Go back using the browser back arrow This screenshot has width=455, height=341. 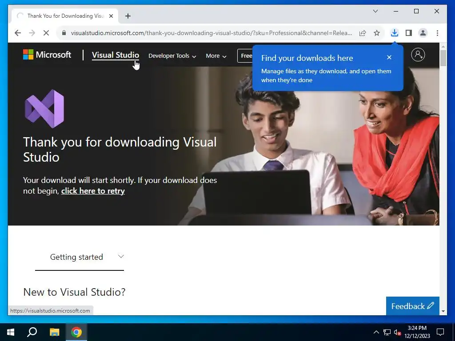click(18, 33)
